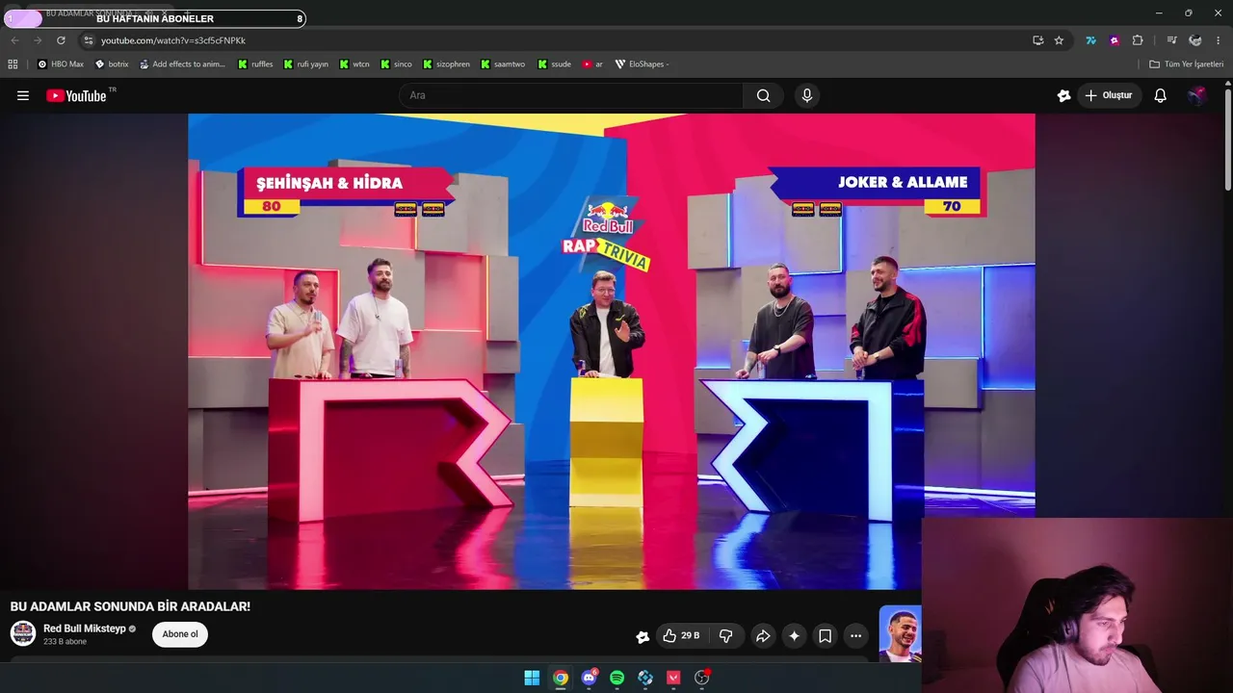Open the Chrome apps grid shortcut
This screenshot has height=693, width=1233.
pos(13,64)
